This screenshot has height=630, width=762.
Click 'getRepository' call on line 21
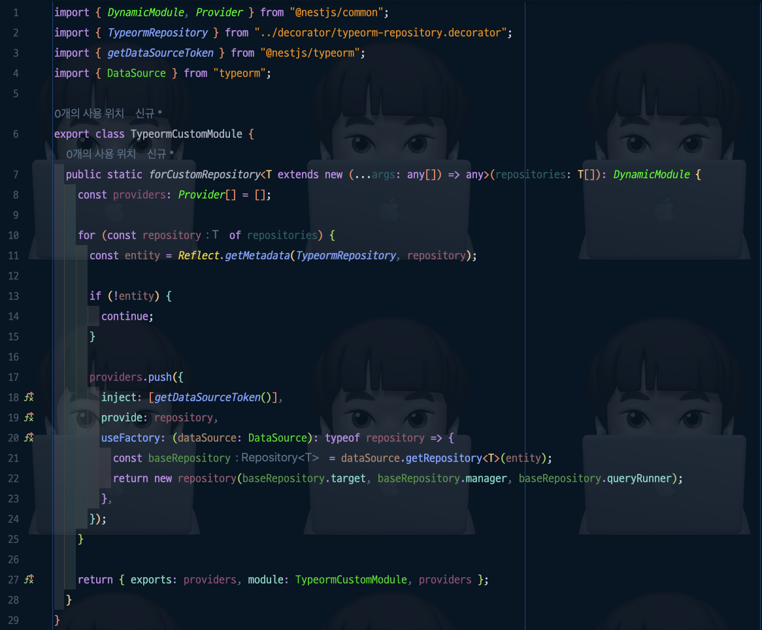coord(444,458)
